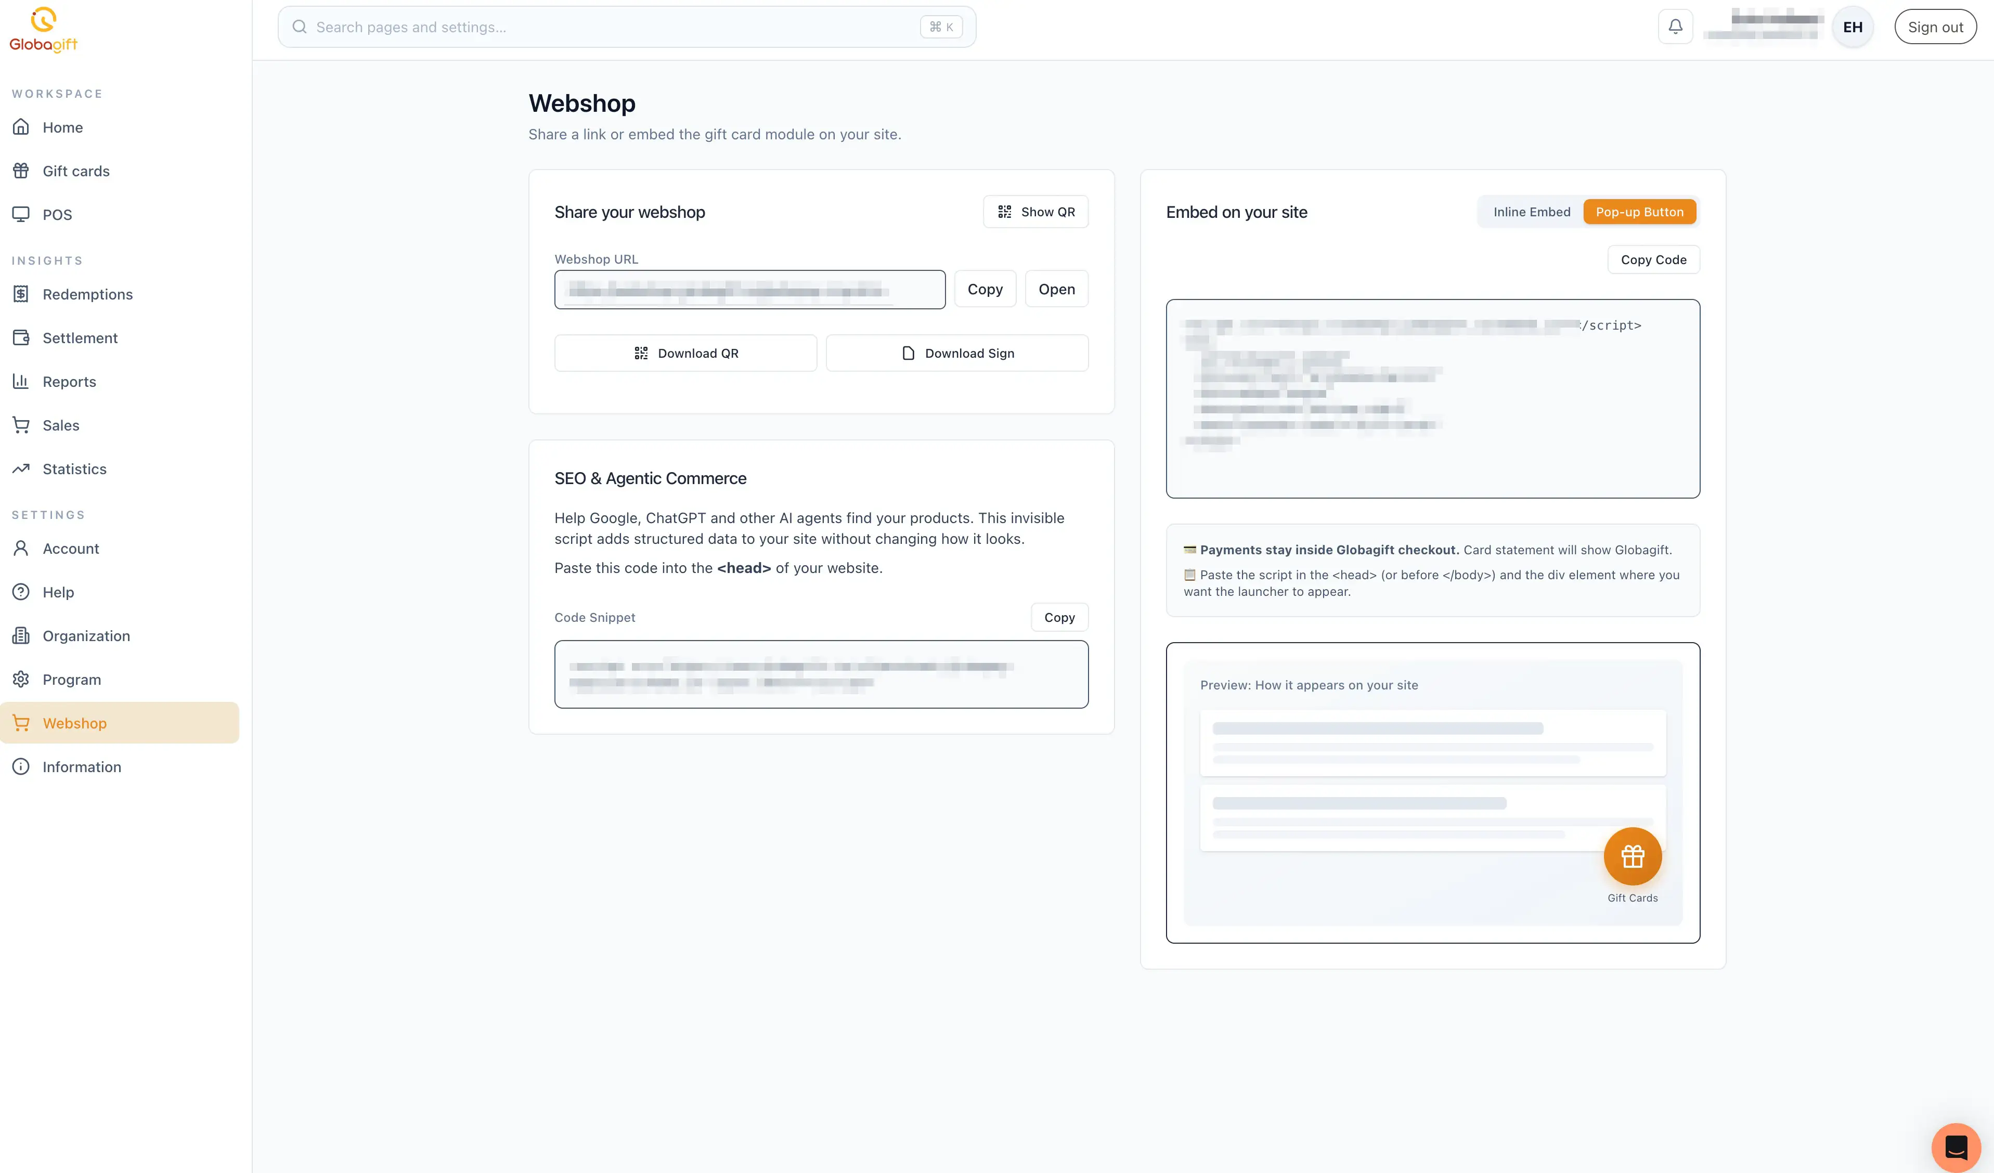Click the ⌘K shortcut badge
The width and height of the screenshot is (1994, 1173).
coord(941,27)
